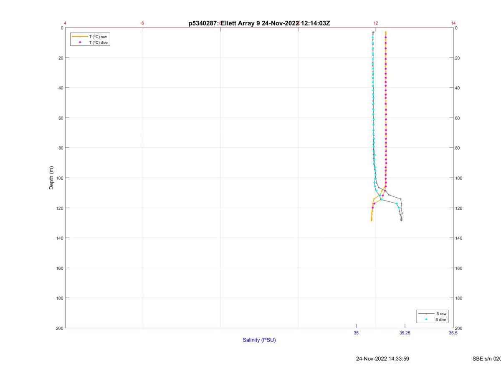Viewport: 501px width, 369px height.
Task: Click the right depth tick label 140
Action: point(459,238)
